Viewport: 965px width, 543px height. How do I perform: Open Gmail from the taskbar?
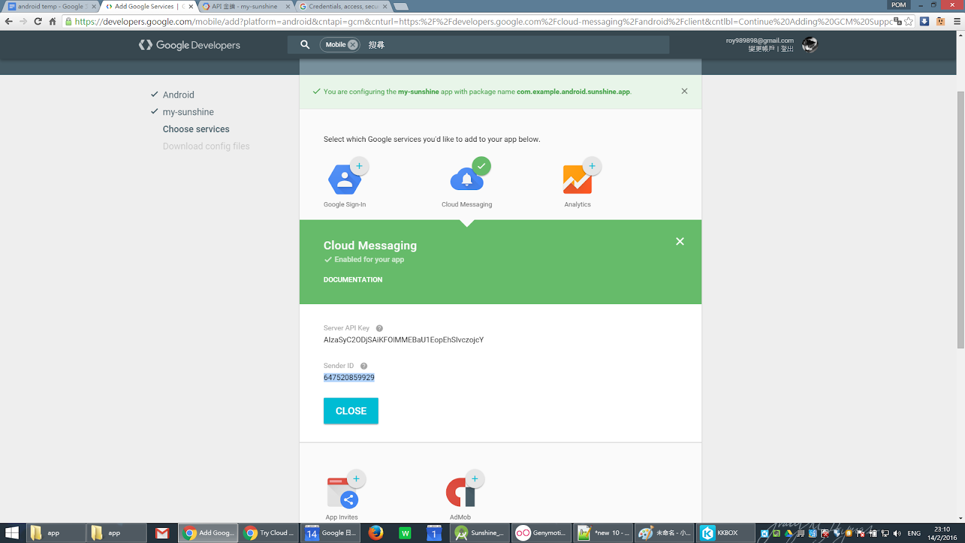coord(162,533)
